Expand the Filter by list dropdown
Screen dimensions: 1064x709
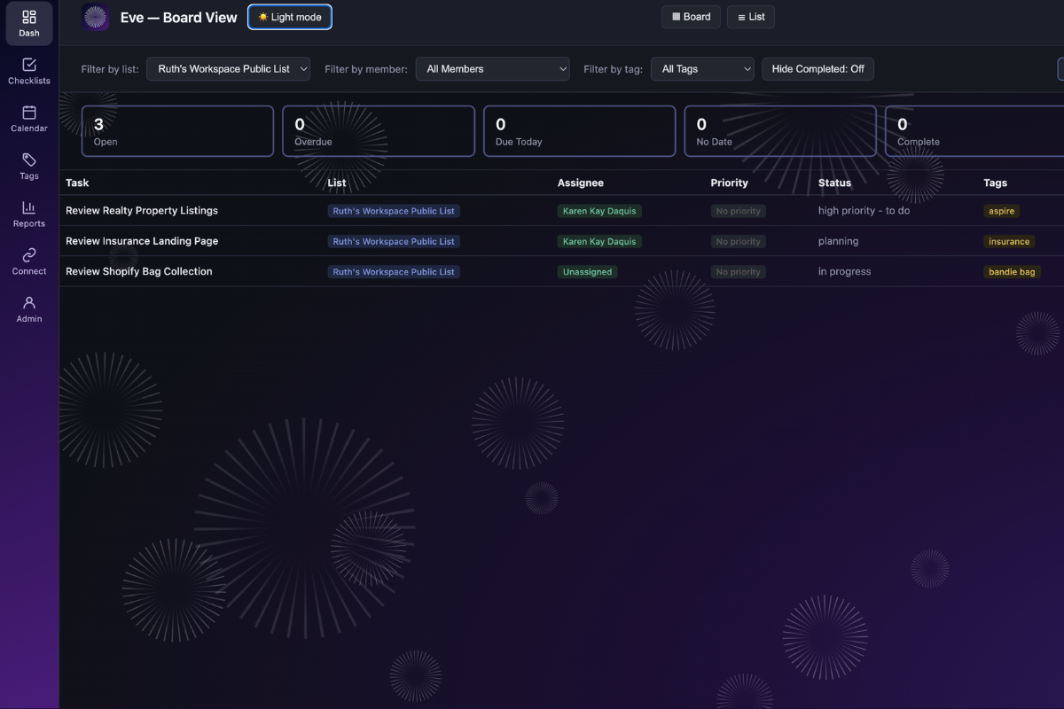[229, 69]
